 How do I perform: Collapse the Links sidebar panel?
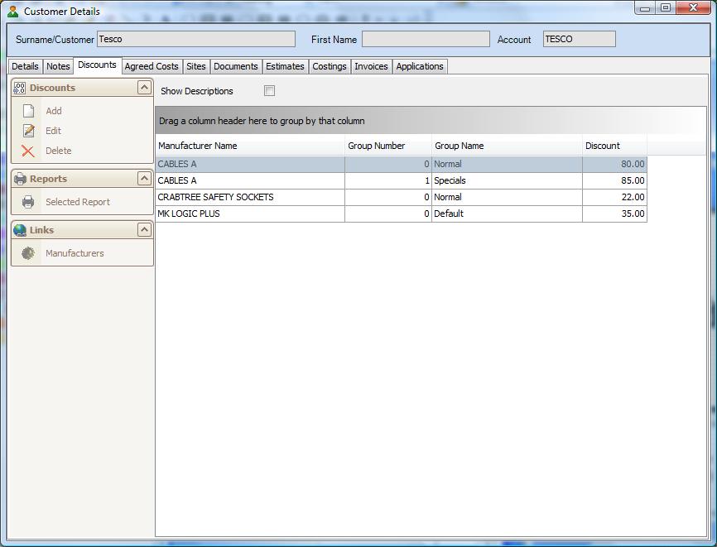coord(144,230)
